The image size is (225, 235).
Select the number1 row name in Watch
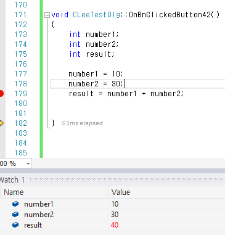pos(39,204)
